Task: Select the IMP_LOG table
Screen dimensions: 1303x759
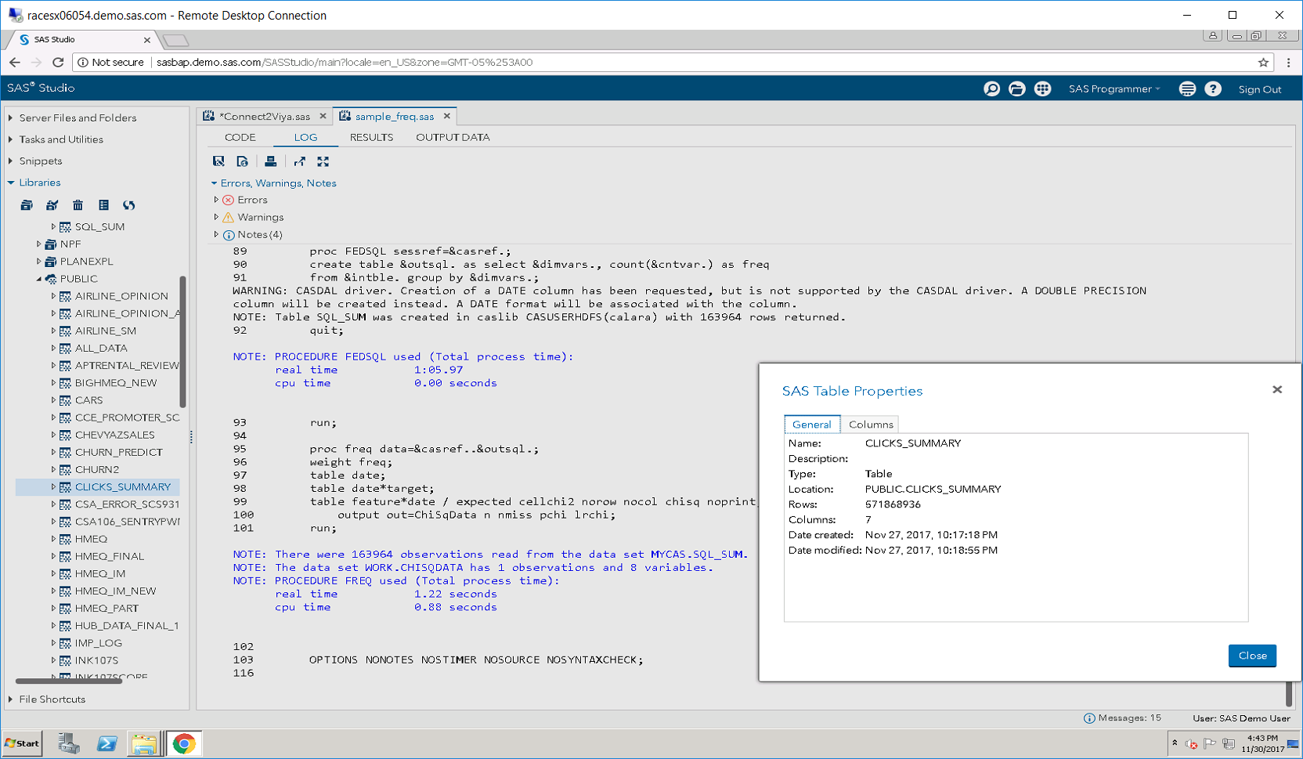Action: (99, 643)
